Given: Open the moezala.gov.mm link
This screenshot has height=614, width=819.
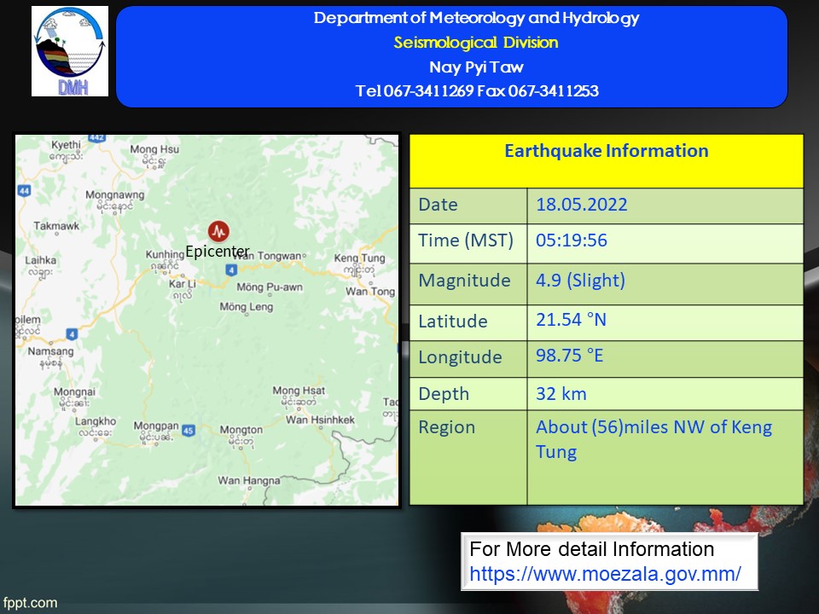Looking at the screenshot, I should [605, 574].
